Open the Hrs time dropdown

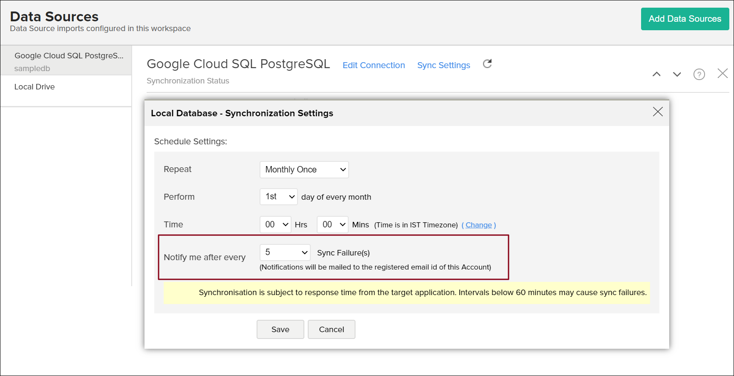point(275,224)
